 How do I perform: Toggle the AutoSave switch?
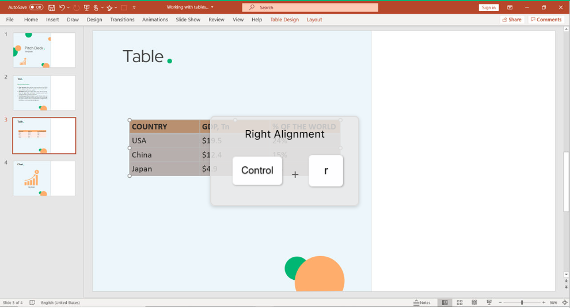[36, 7]
